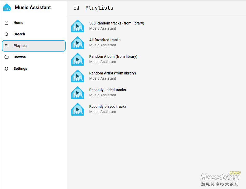The height and width of the screenshot is (189, 246).
Task: Click the Recently played tracks thumbnail
Action: (x=78, y=109)
